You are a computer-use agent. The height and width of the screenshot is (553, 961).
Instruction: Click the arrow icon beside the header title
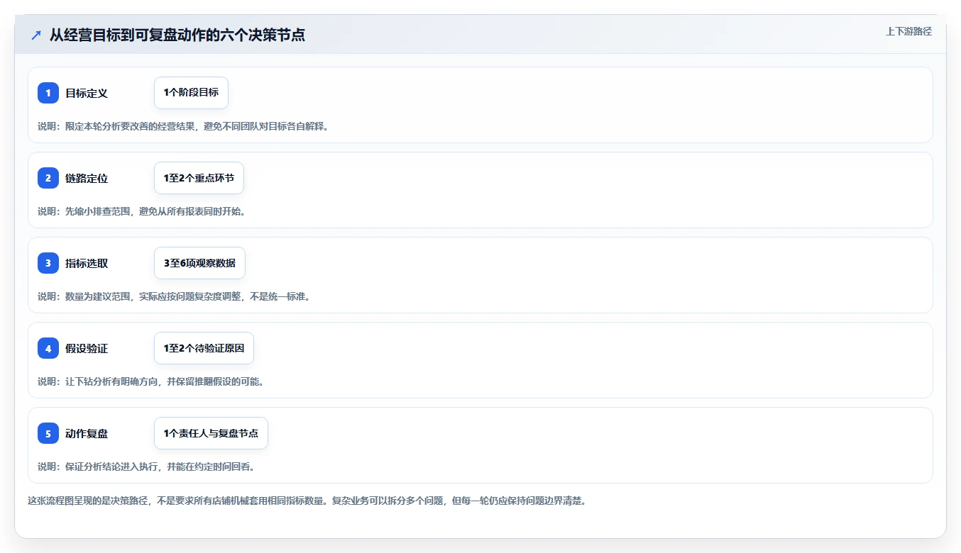pos(36,35)
